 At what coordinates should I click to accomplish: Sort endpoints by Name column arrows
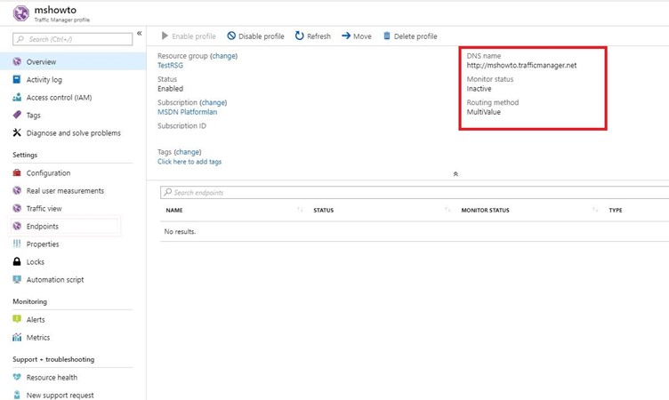pyautogui.click(x=300, y=211)
